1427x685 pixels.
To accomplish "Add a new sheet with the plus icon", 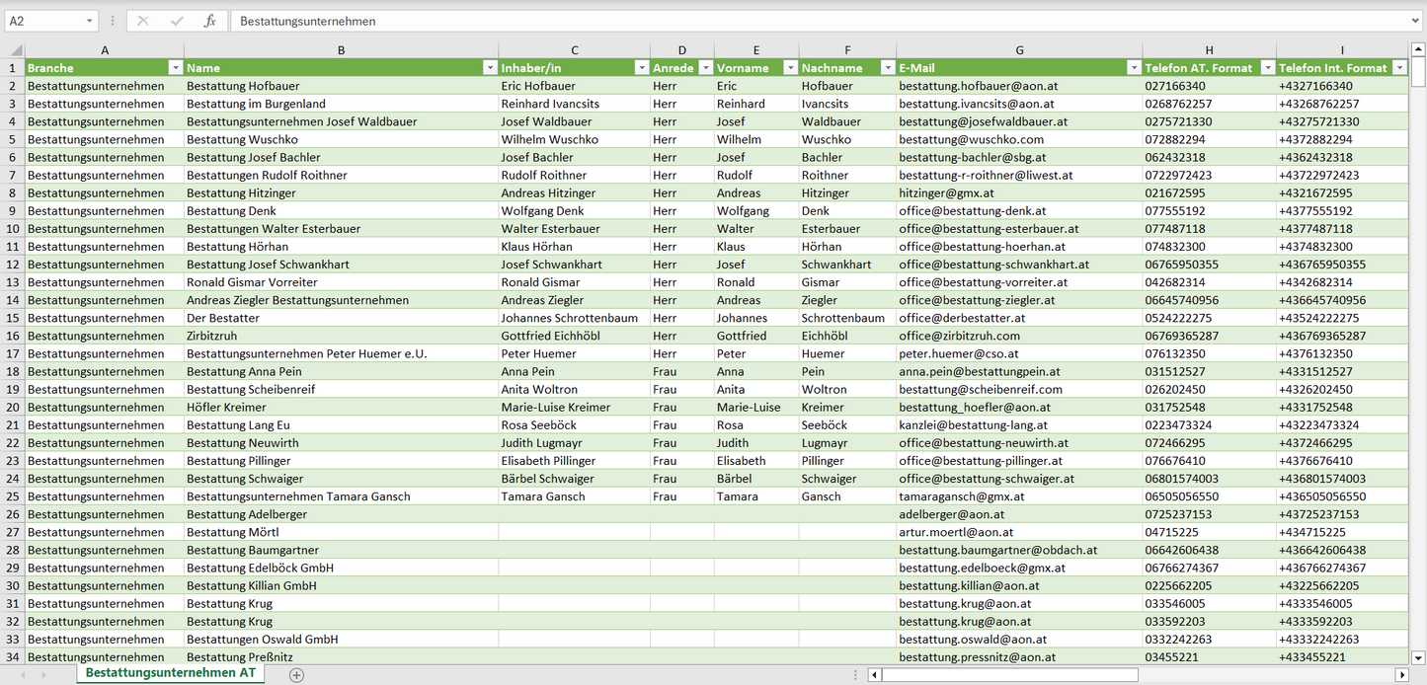I will pos(296,675).
